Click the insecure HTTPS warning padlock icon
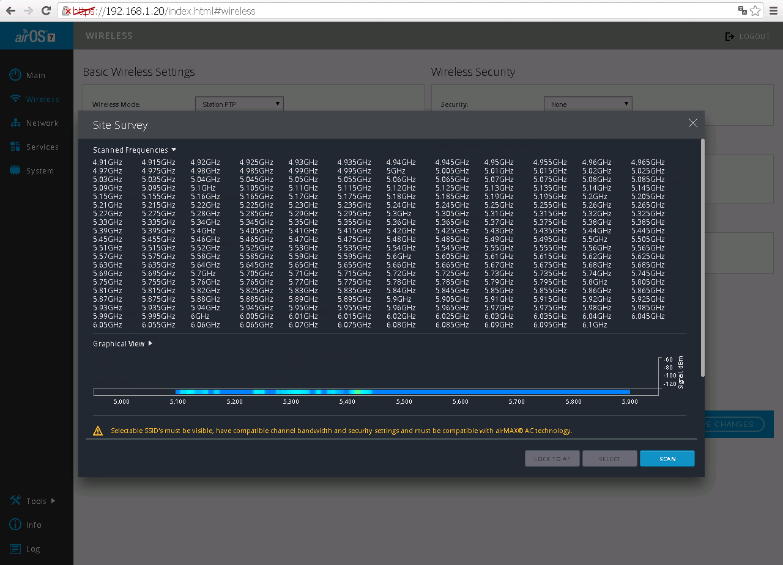This screenshot has width=783, height=565. point(67,11)
